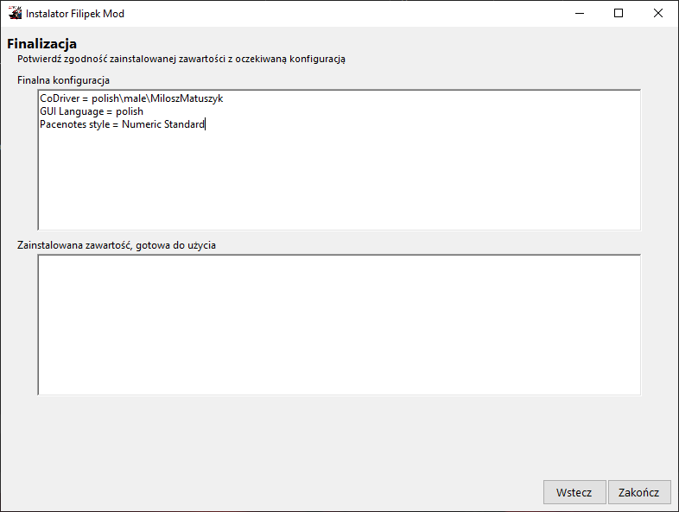This screenshot has height=512, width=679.
Task: Close the Instalator Filipek Mod window
Action: 658,14
